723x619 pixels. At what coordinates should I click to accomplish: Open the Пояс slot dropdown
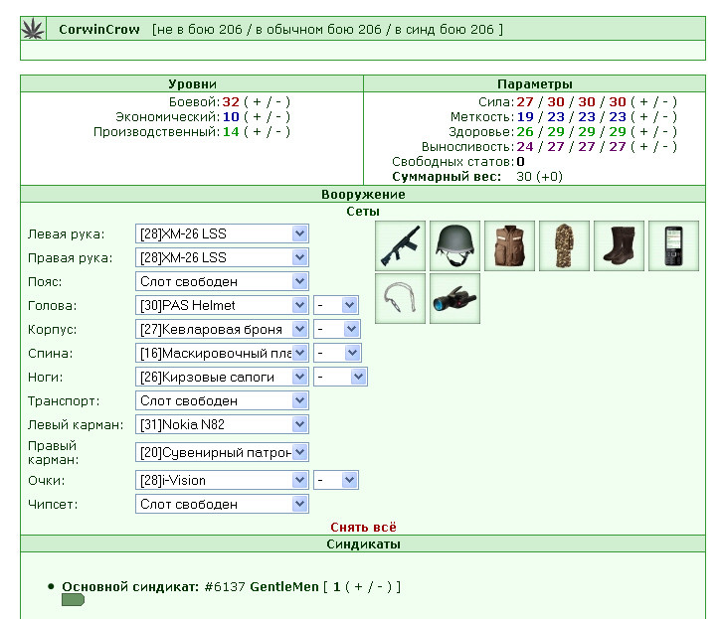pyautogui.click(x=222, y=281)
